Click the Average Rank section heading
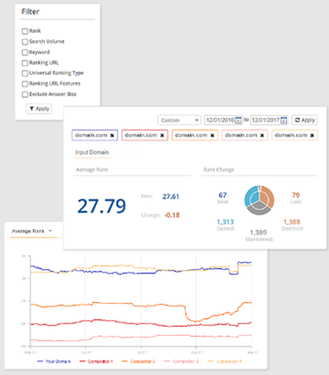The width and height of the screenshot is (329, 375). 92,170
